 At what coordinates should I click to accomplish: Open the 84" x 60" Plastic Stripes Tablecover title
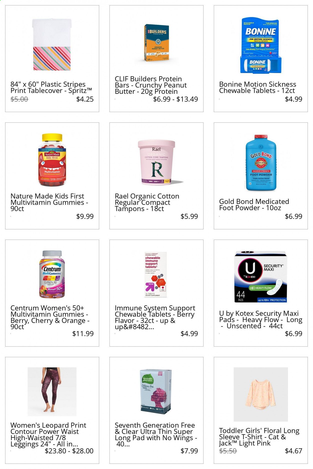[x=51, y=87]
